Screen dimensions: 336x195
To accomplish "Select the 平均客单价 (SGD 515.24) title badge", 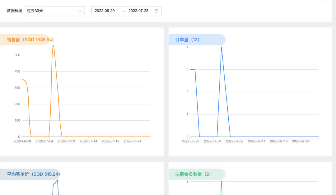I will click(33, 174).
